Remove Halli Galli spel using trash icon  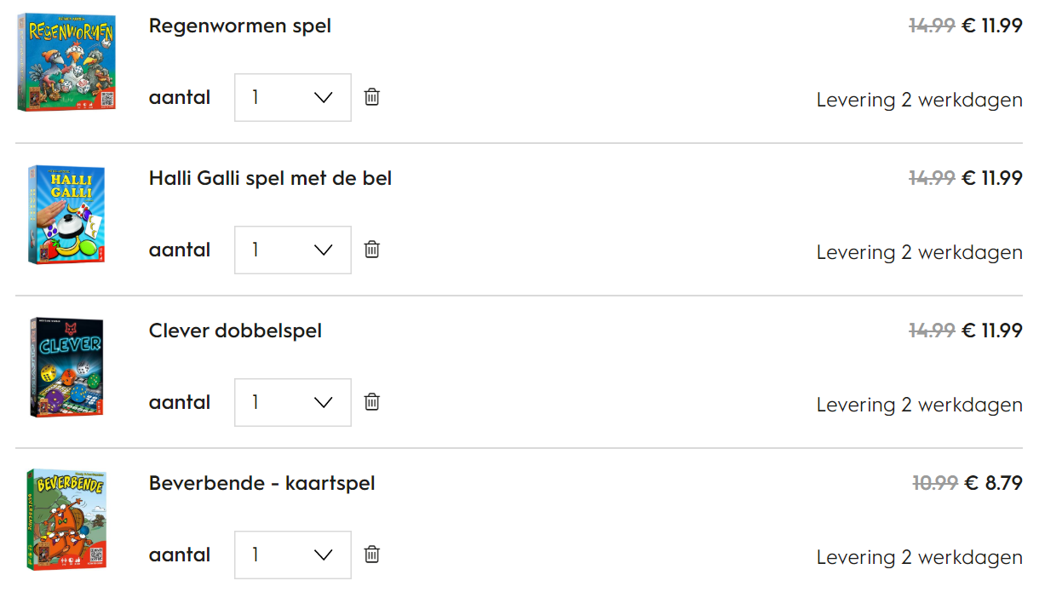[x=372, y=250]
